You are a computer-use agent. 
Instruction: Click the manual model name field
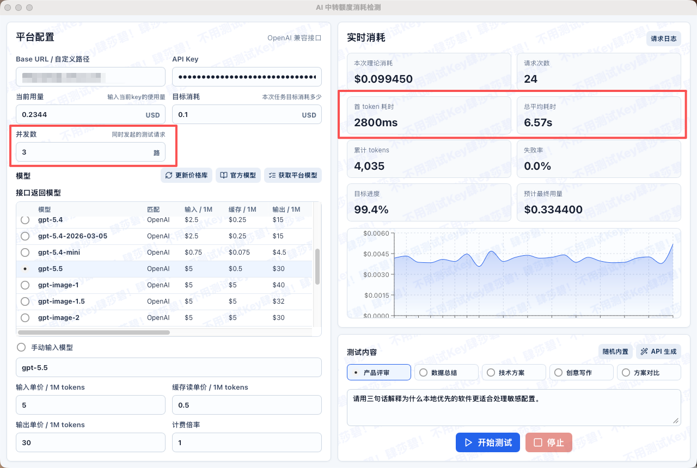point(169,367)
